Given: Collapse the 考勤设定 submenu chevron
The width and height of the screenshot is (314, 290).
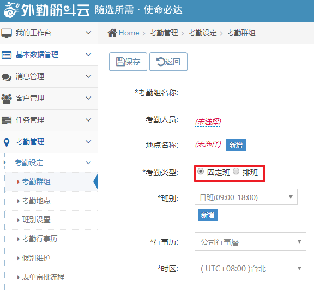Looking at the screenshot, I should point(88,162).
